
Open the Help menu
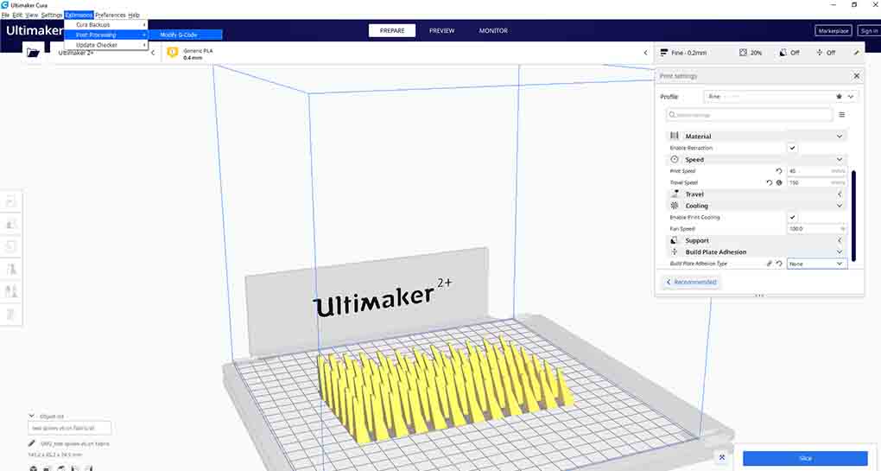tap(134, 16)
